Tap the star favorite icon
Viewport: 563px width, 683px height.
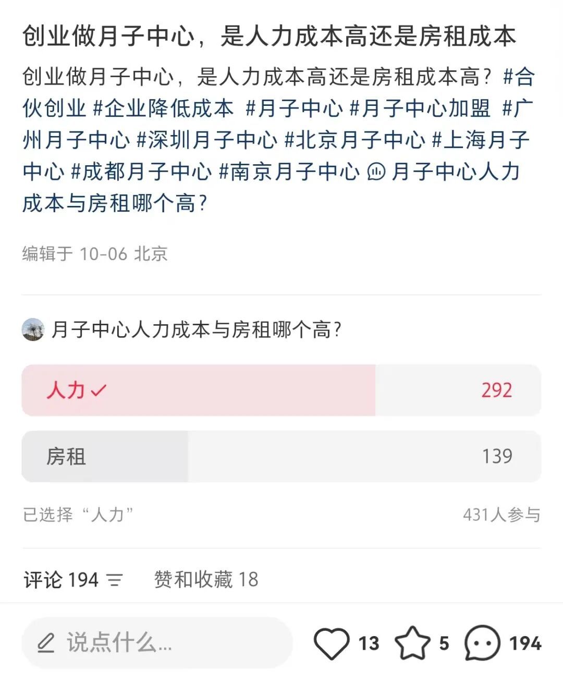click(413, 643)
